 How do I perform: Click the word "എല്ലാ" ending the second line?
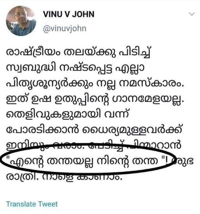pyautogui.click(x=130, y=68)
